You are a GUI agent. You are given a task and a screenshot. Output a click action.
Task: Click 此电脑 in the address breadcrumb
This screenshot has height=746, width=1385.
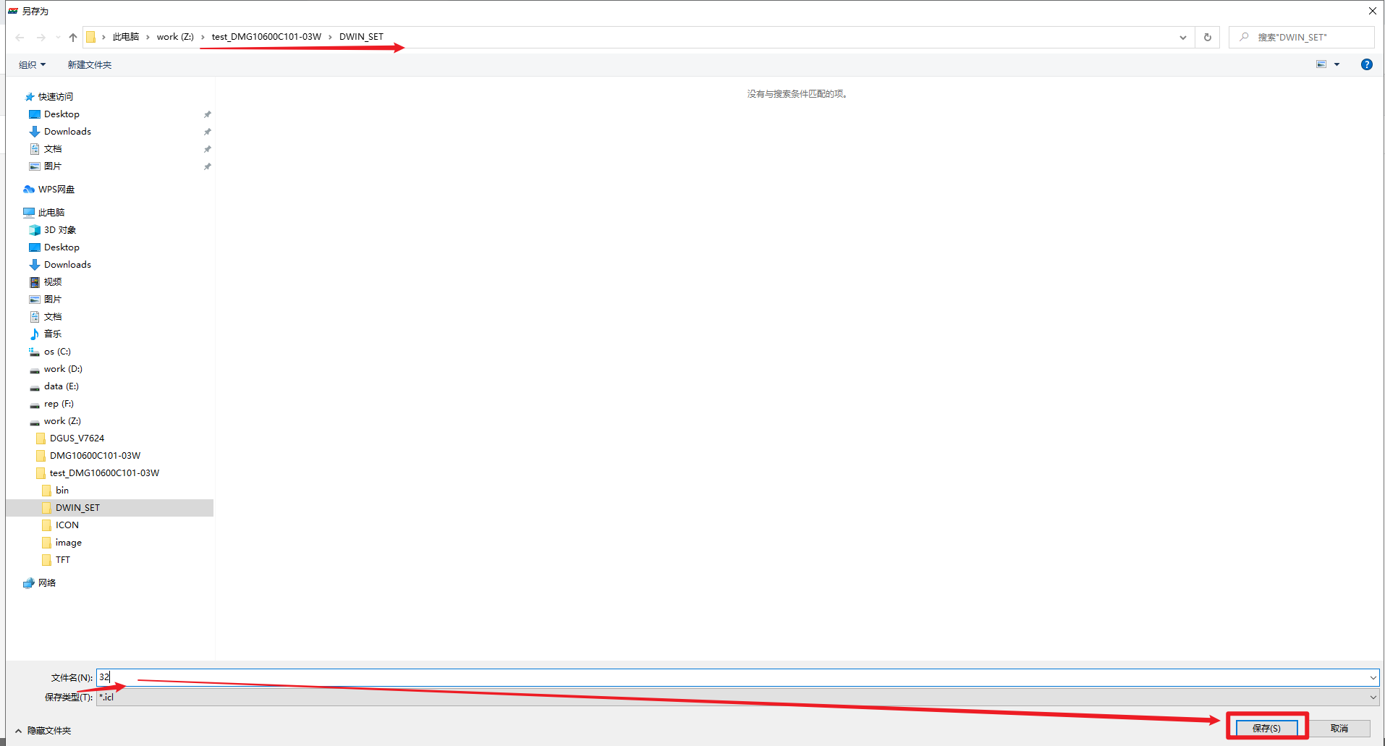point(126,37)
